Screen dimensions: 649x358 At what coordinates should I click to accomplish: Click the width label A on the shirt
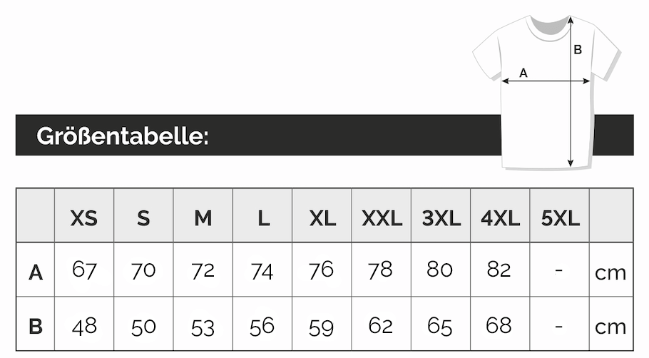[x=523, y=72]
